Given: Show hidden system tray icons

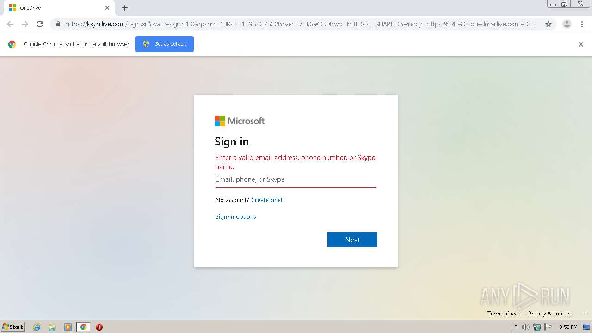Looking at the screenshot, I should (516, 327).
